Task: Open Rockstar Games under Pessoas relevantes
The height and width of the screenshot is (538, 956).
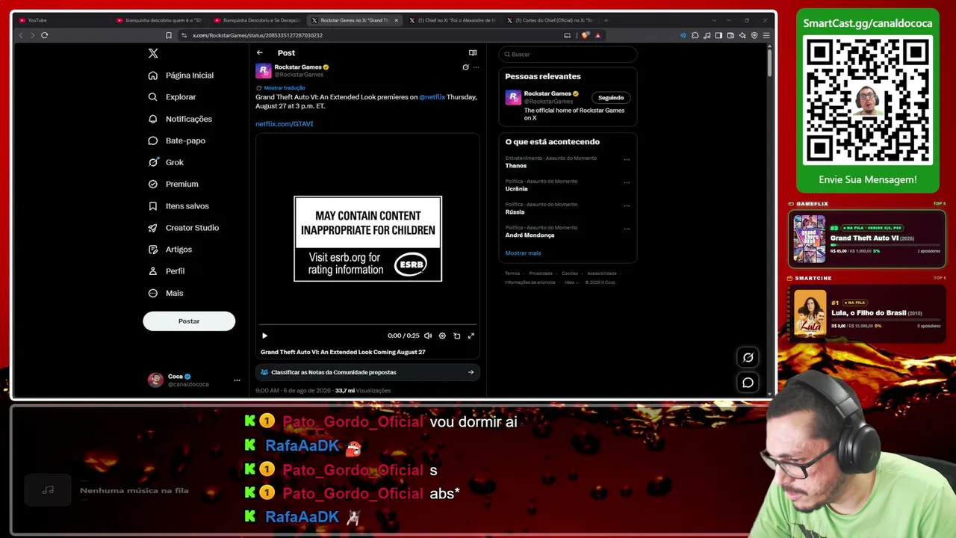Action: click(547, 94)
